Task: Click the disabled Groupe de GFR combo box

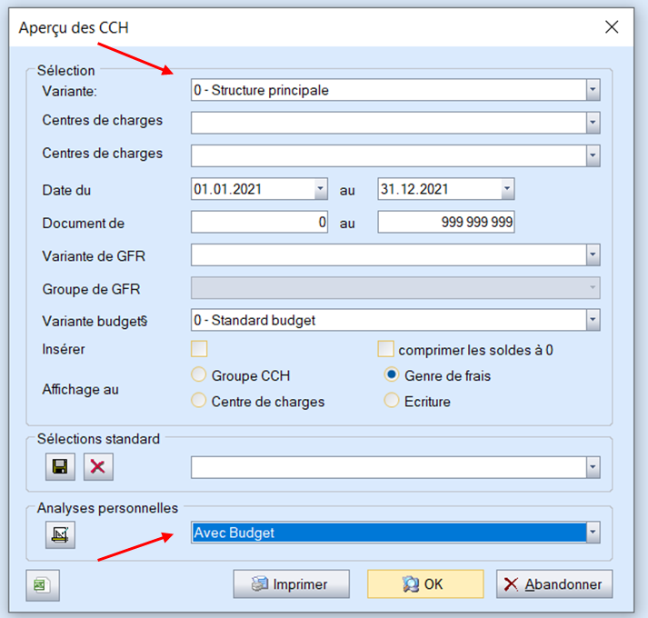Action: (395, 288)
